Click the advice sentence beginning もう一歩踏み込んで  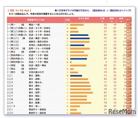click(x=42, y=14)
